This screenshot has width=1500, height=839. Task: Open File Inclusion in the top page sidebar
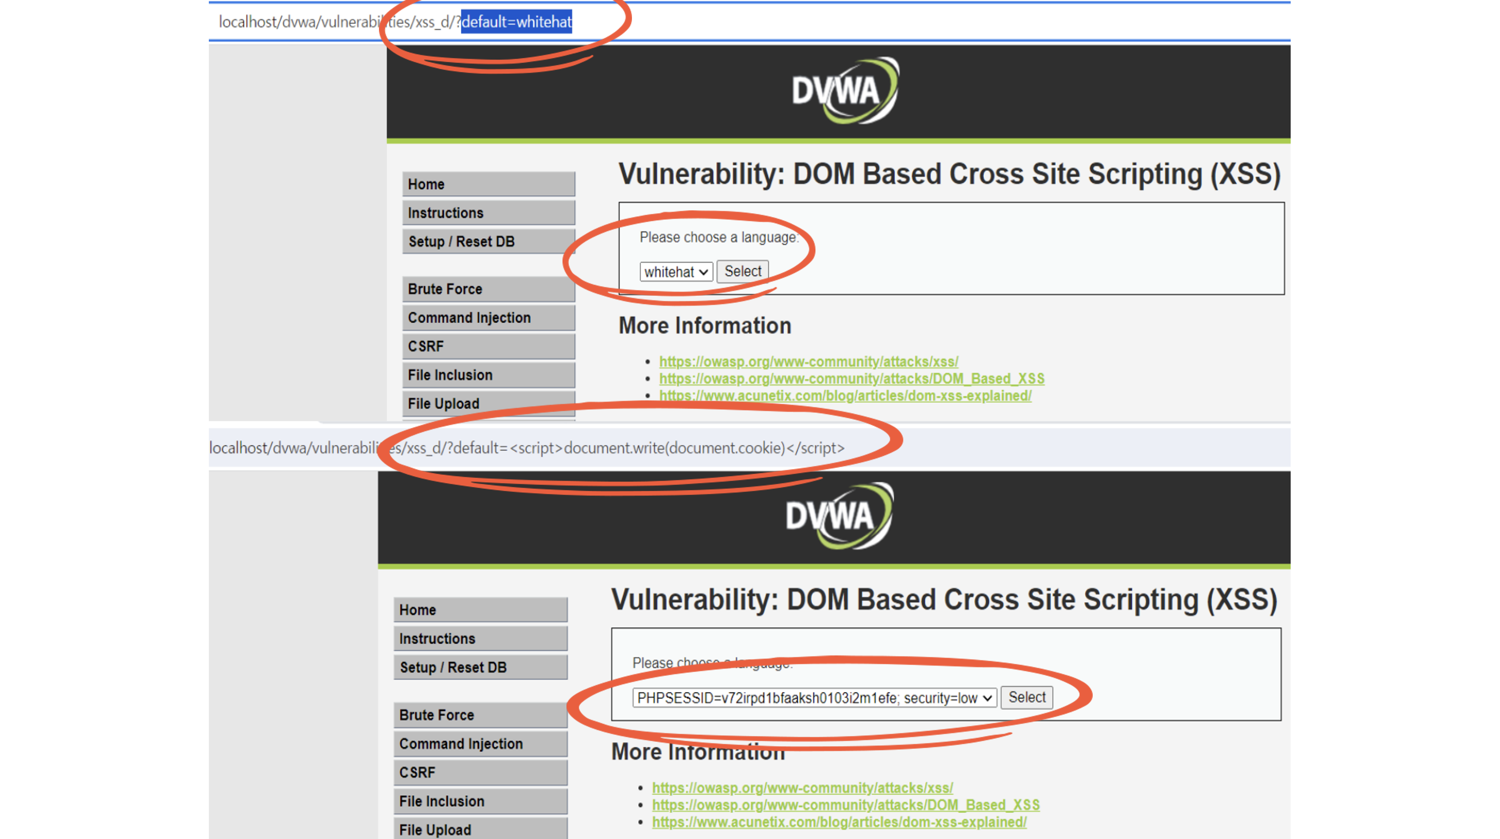489,375
